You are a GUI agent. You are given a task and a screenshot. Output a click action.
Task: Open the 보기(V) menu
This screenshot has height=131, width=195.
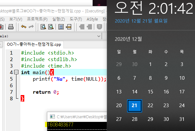click(x=16, y=19)
